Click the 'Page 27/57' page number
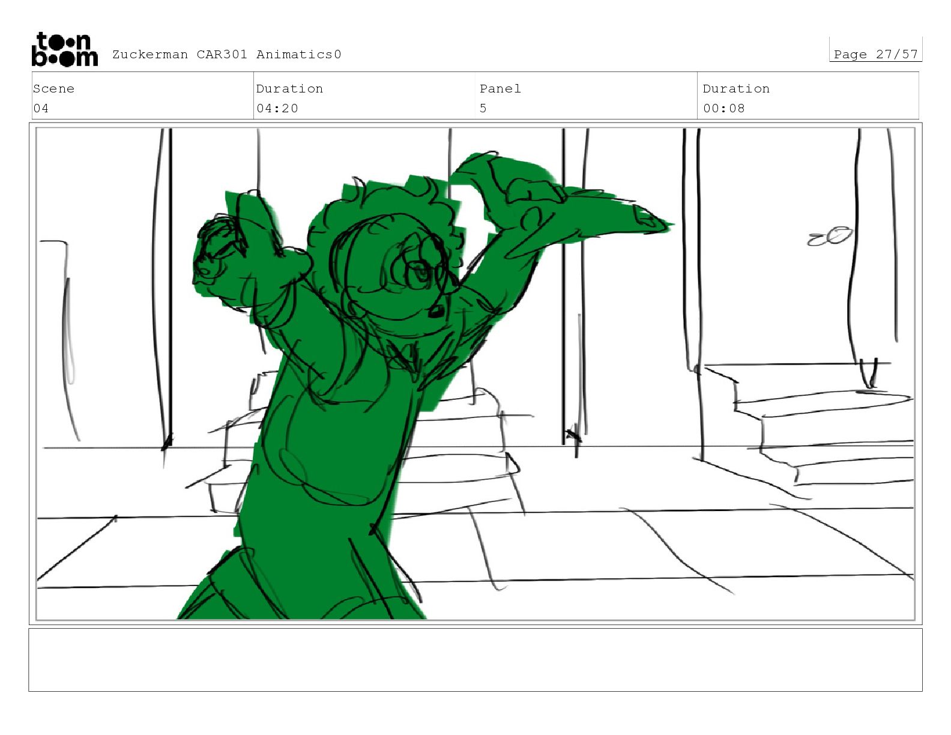 [x=876, y=55]
